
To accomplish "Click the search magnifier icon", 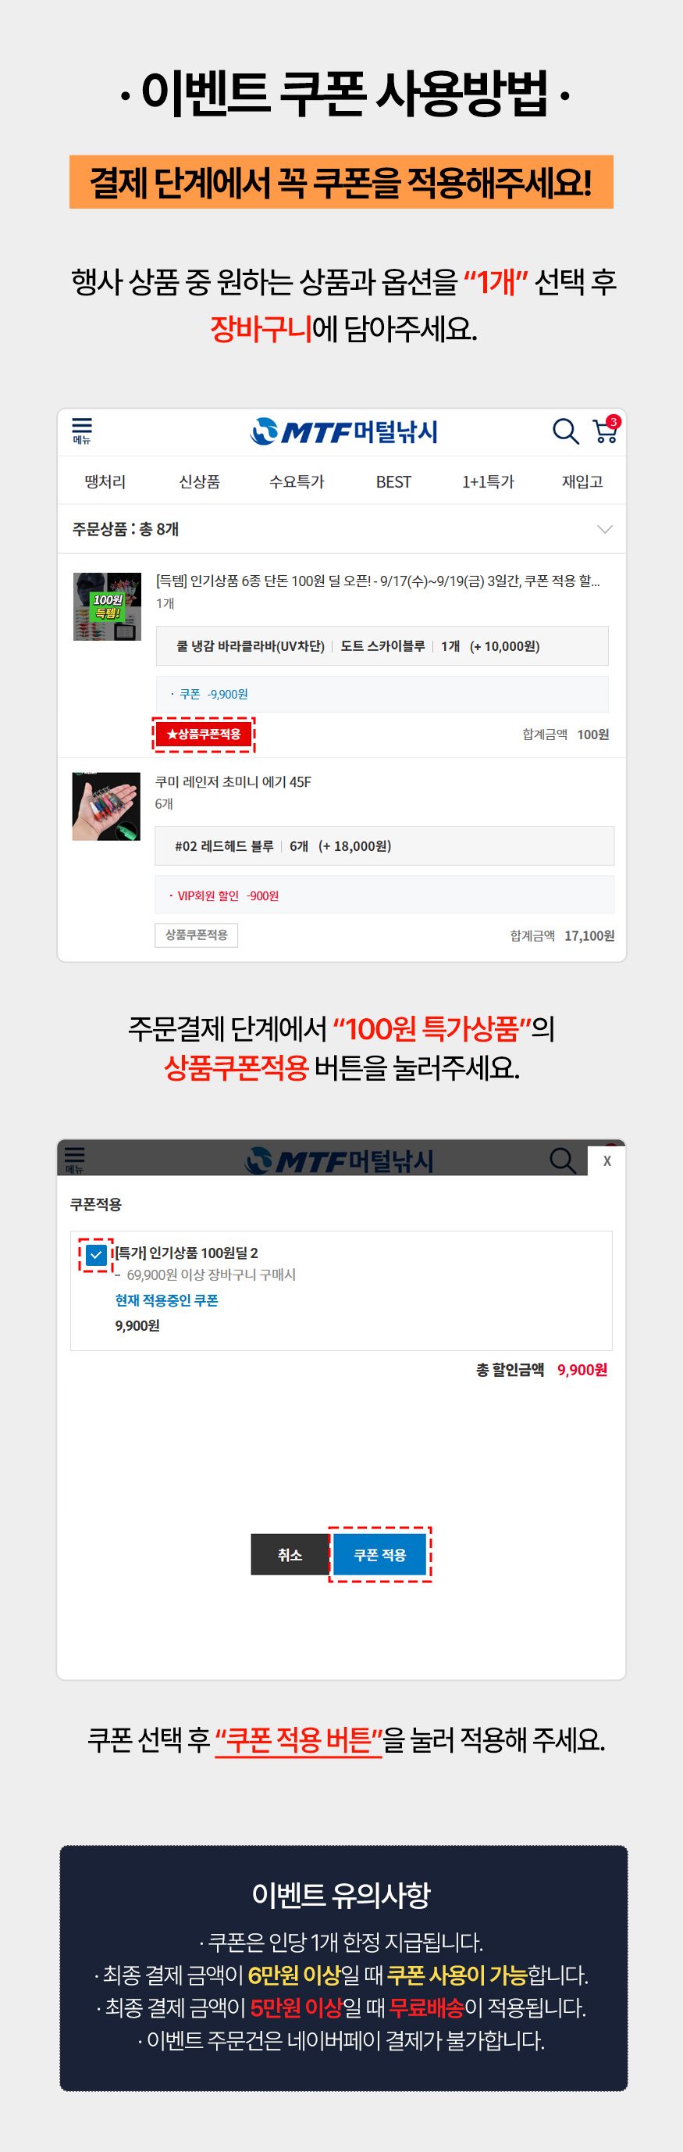I will [x=565, y=431].
